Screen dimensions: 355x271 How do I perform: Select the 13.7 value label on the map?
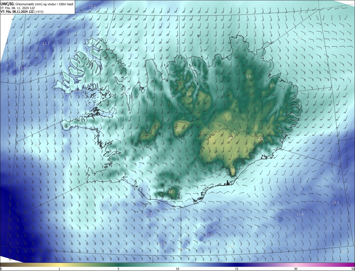(46, 44)
